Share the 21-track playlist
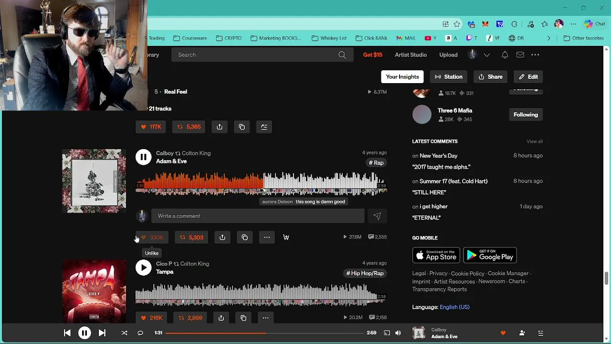Screen dimensions: 611x344 (220, 127)
